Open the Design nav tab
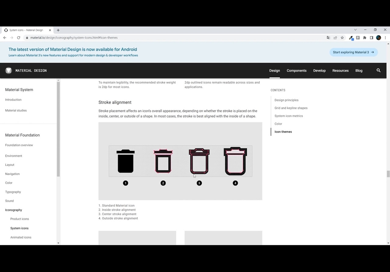The height and width of the screenshot is (272, 390). (275, 71)
